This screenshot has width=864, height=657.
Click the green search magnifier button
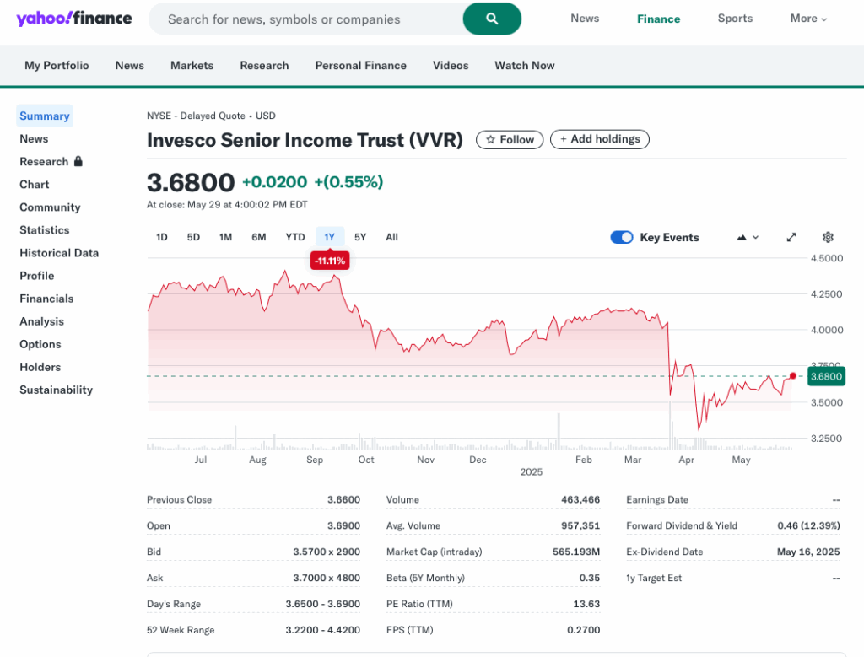click(x=492, y=19)
